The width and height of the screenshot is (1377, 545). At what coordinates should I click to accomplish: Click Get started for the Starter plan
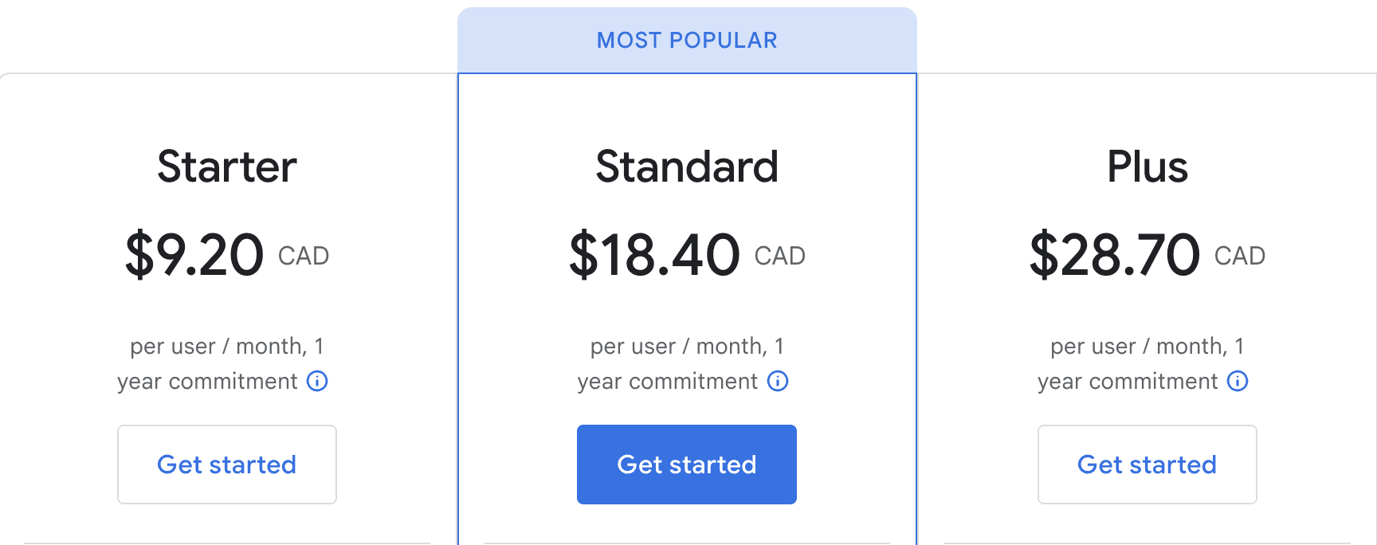click(x=226, y=465)
